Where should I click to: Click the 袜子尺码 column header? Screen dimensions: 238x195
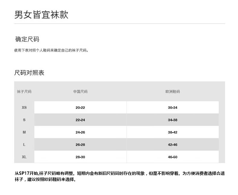(24, 91)
